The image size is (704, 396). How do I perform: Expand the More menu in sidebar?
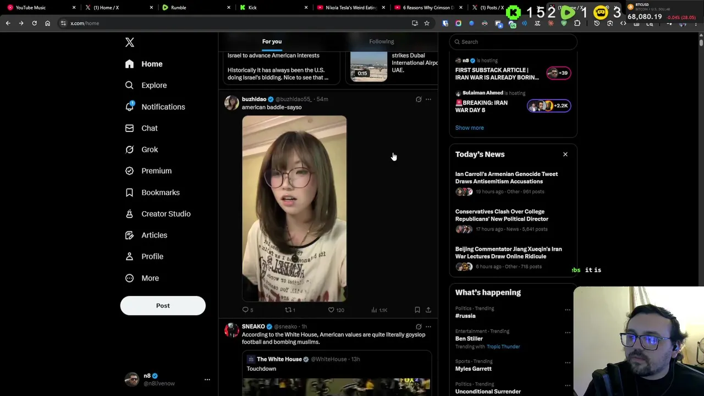(x=142, y=278)
